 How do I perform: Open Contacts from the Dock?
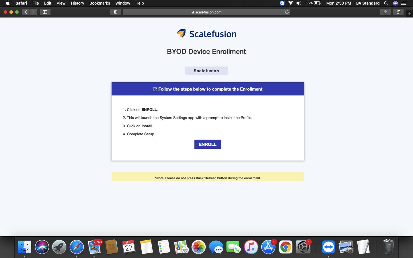coord(112,247)
